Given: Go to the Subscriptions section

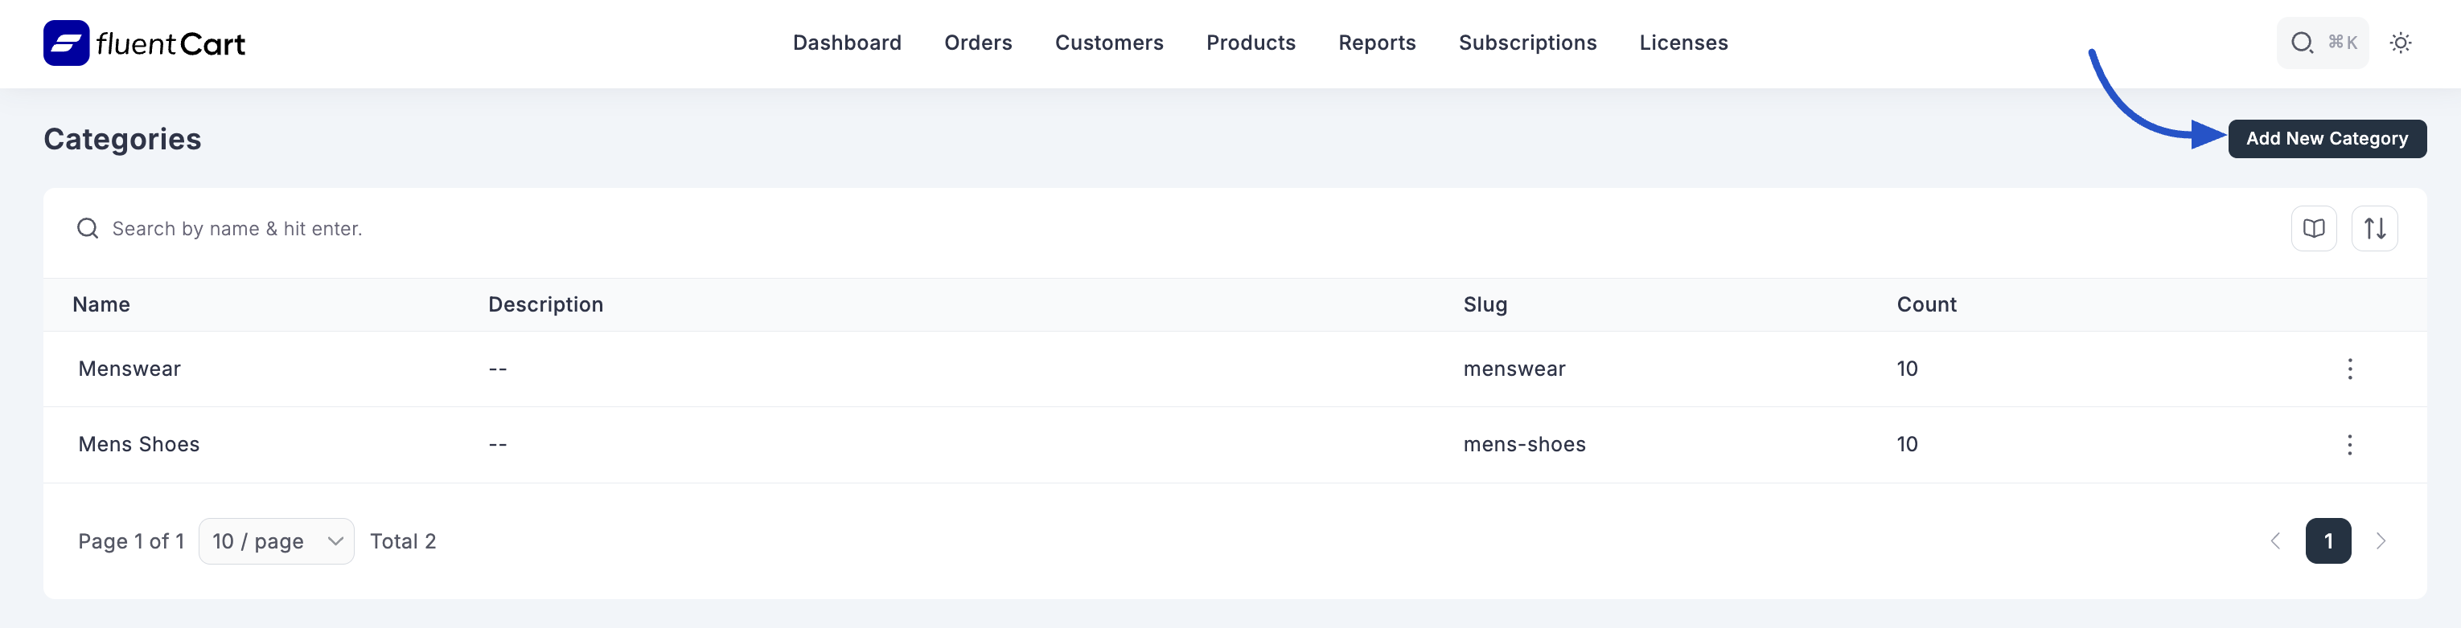Looking at the screenshot, I should 1526,43.
